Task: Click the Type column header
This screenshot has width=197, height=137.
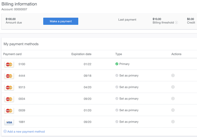Action: [119, 54]
